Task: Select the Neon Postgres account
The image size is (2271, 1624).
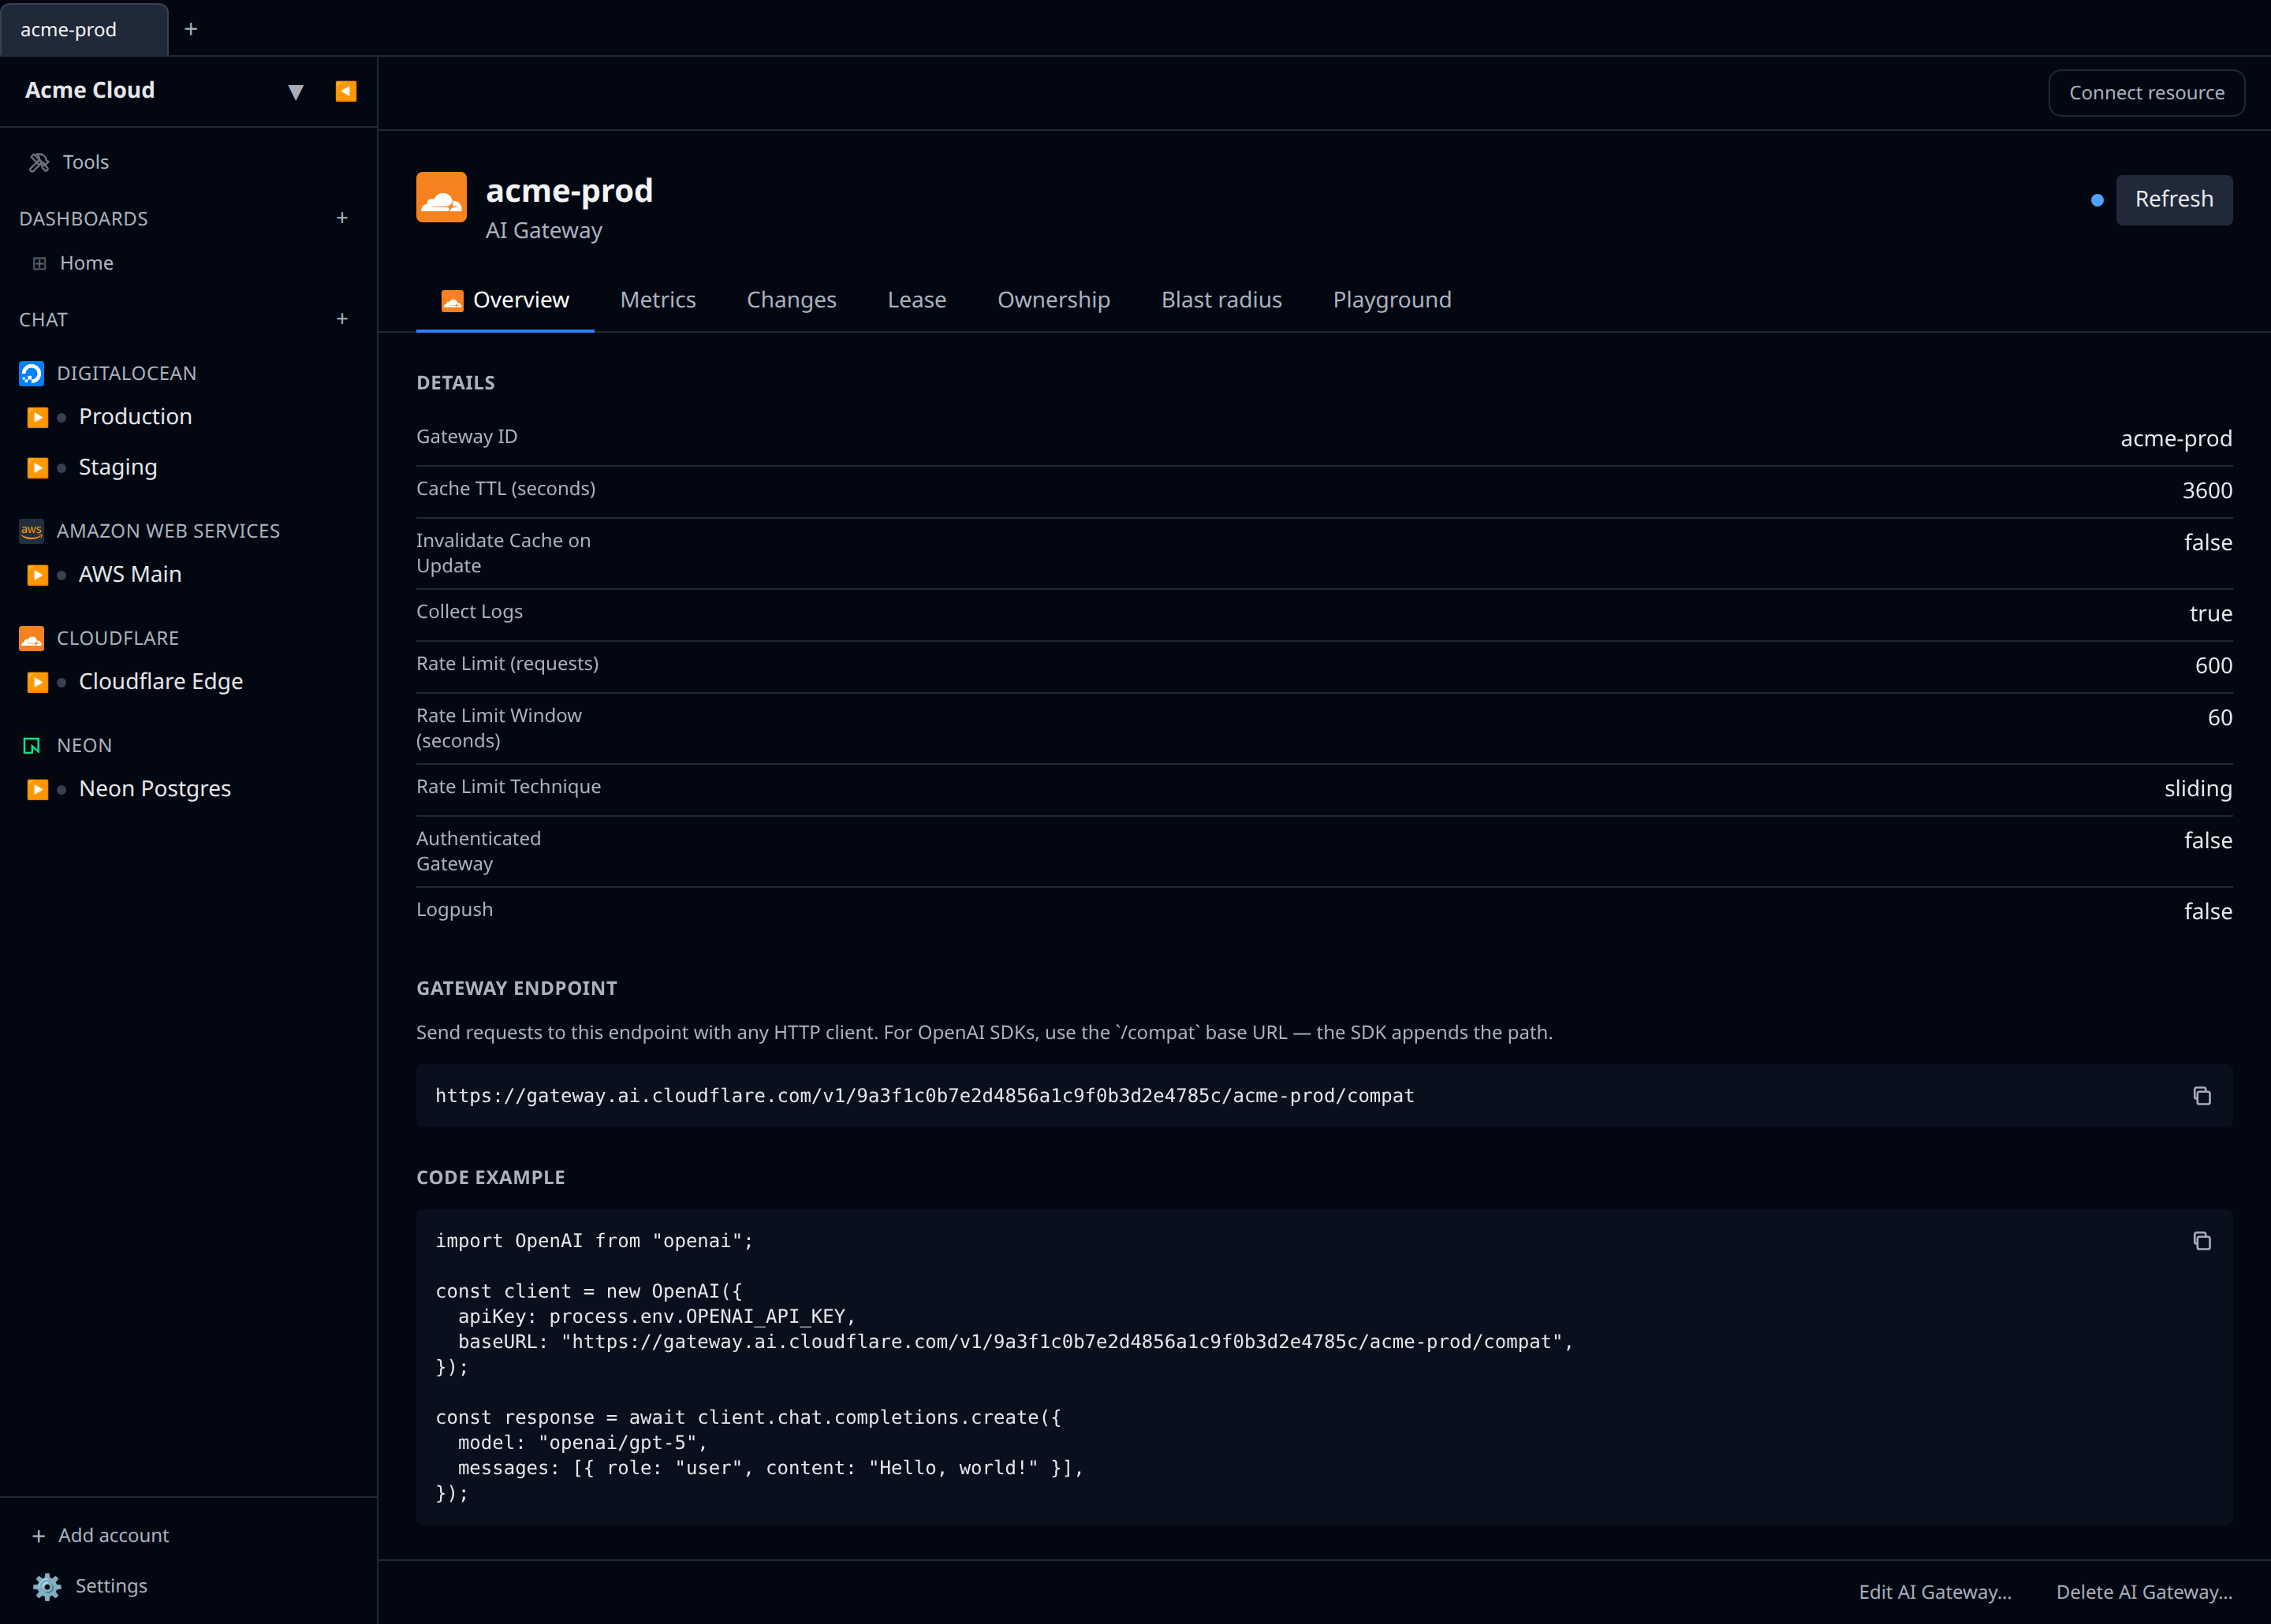Action: 155,789
